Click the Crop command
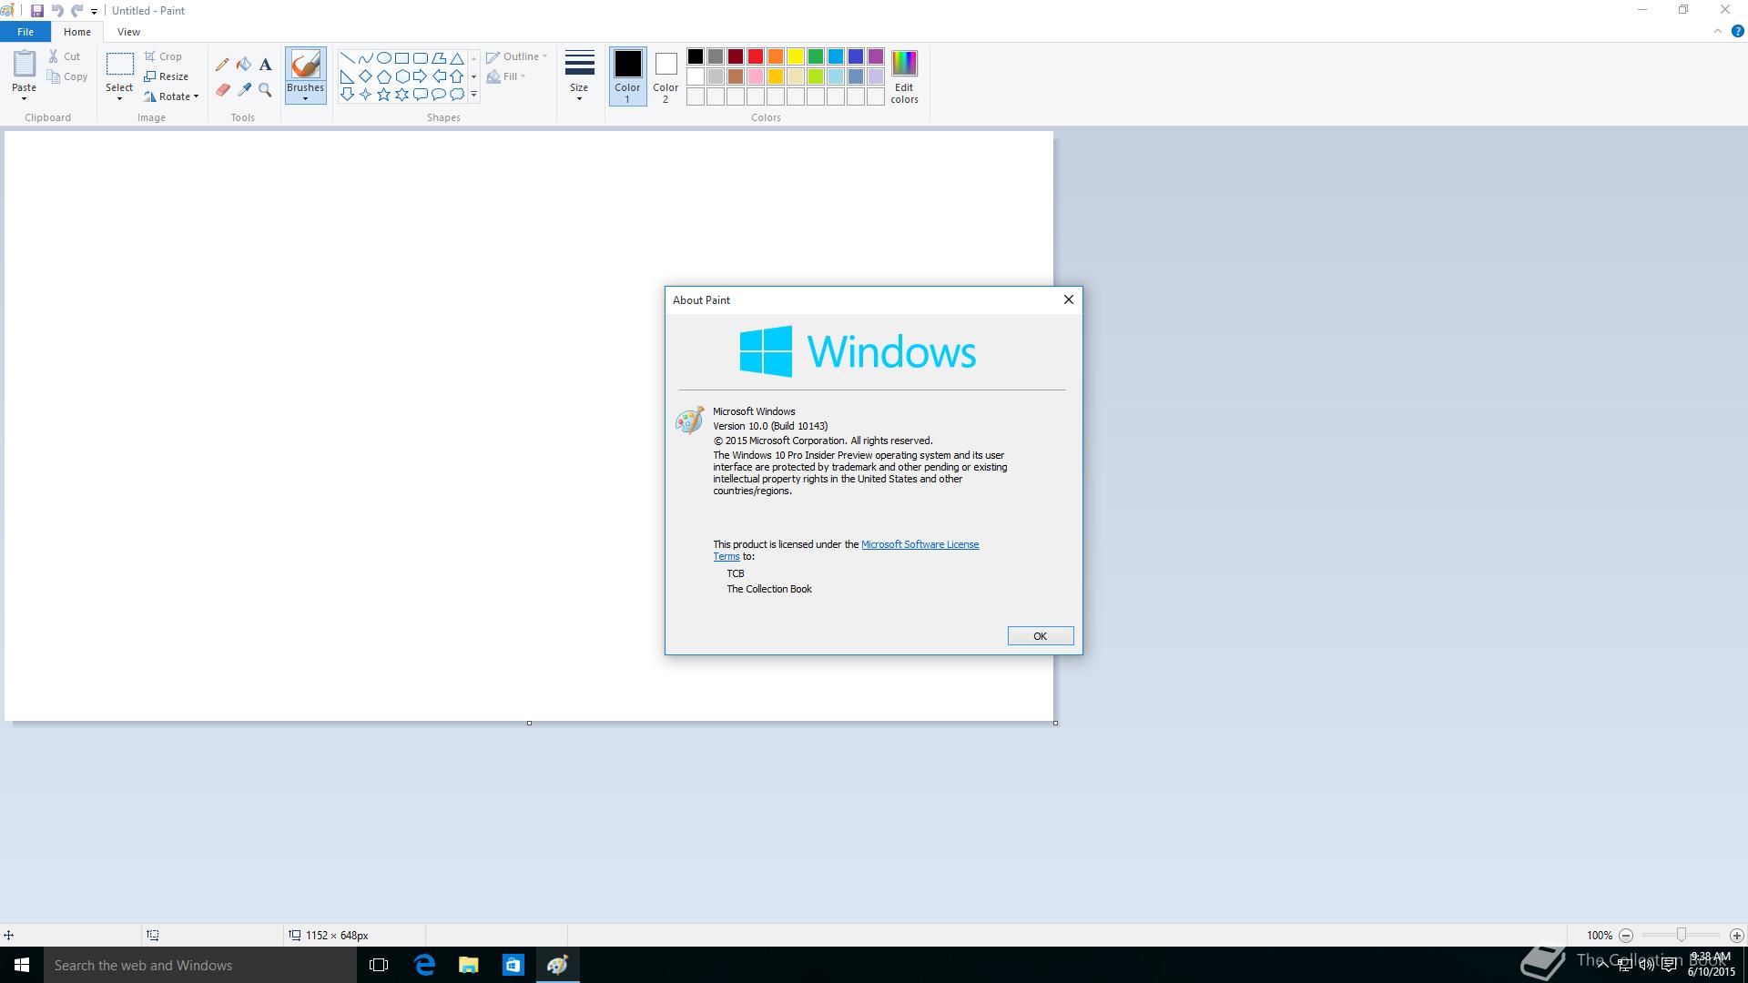 [163, 56]
